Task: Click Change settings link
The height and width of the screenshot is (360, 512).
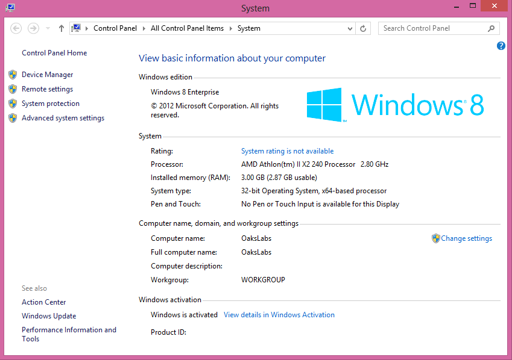Action: (466, 238)
